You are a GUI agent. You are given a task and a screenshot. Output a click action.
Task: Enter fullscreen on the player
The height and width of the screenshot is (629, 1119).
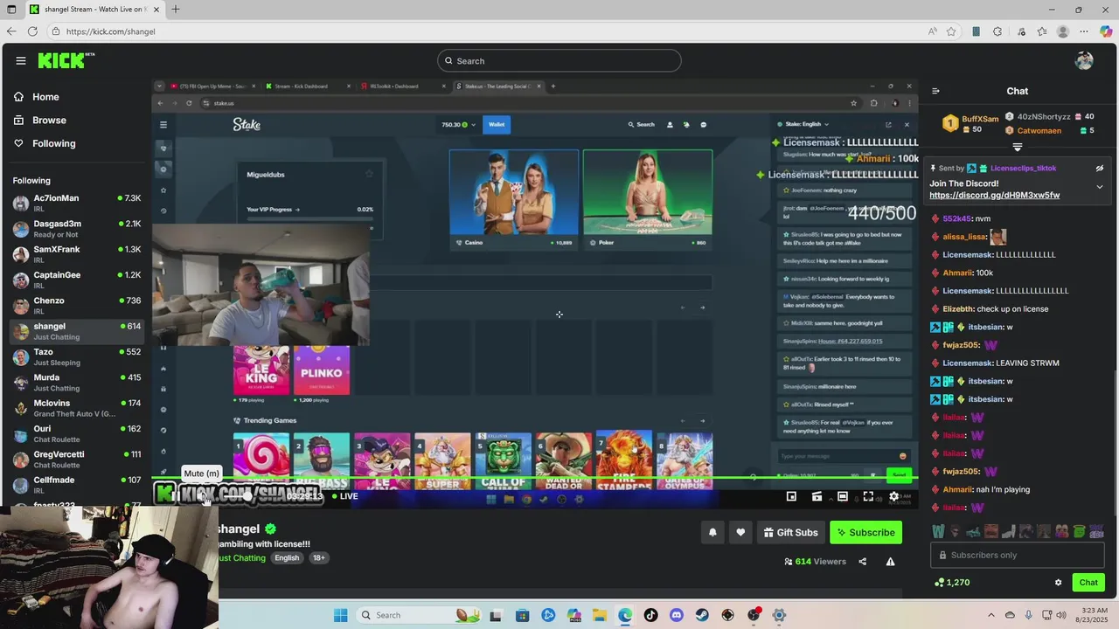[x=868, y=496]
